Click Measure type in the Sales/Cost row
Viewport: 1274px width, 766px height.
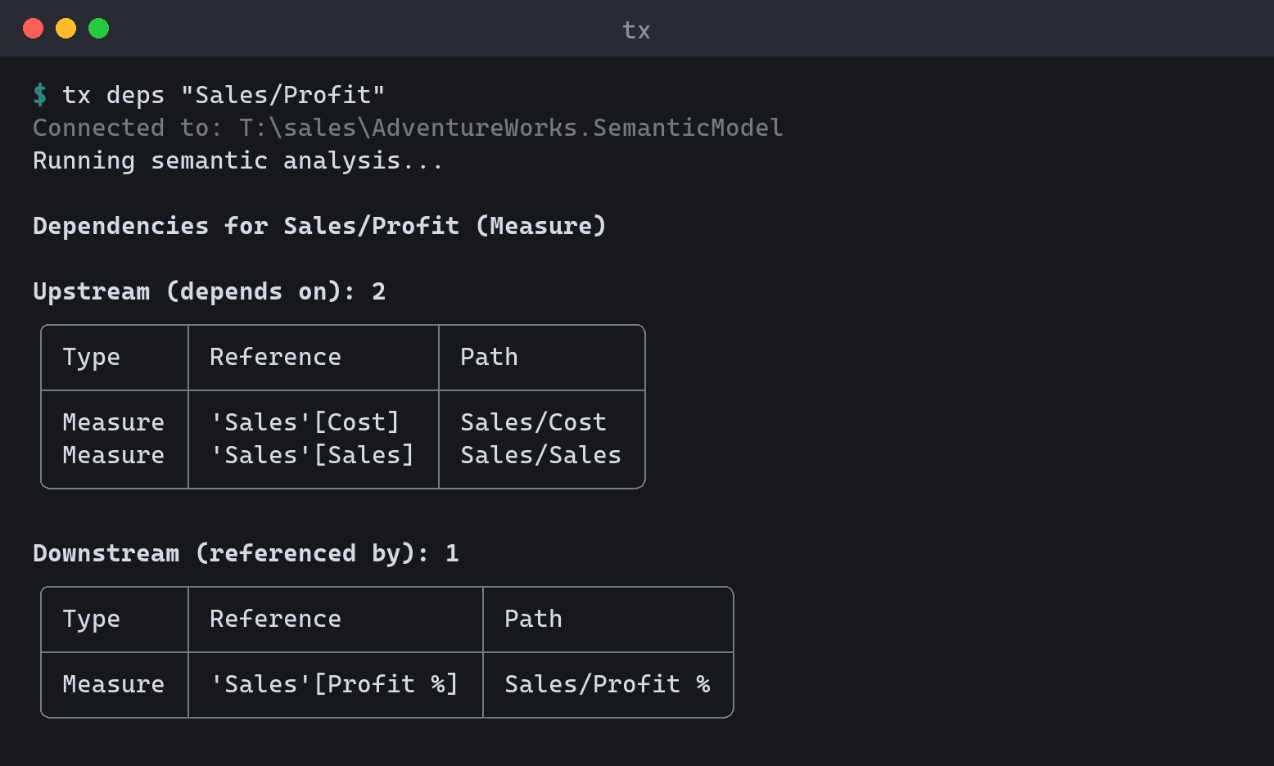[113, 422]
